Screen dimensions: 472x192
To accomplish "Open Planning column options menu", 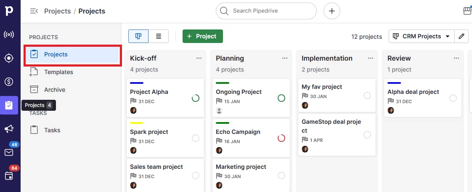I will [x=285, y=58].
